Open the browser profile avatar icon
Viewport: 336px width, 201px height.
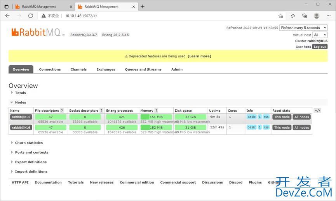coord(317,16)
